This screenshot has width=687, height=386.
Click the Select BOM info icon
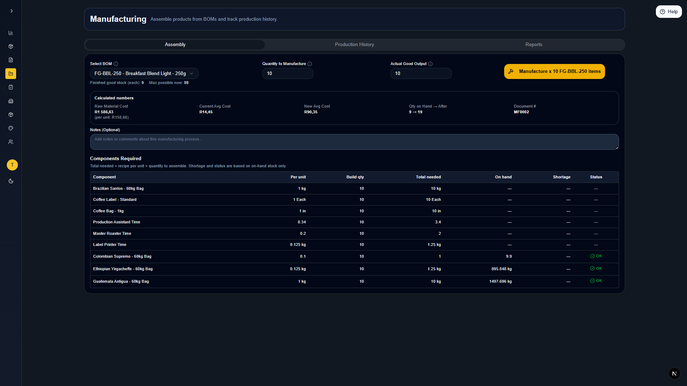click(116, 64)
